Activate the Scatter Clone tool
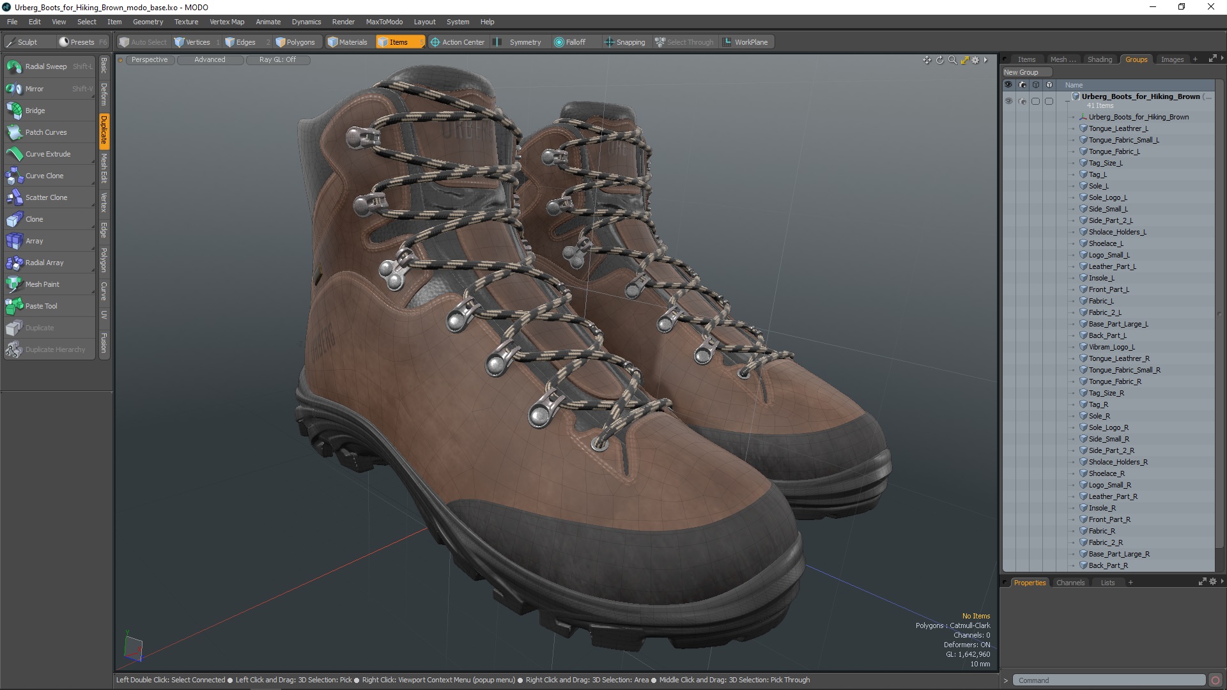Image resolution: width=1227 pixels, height=690 pixels. (49, 197)
